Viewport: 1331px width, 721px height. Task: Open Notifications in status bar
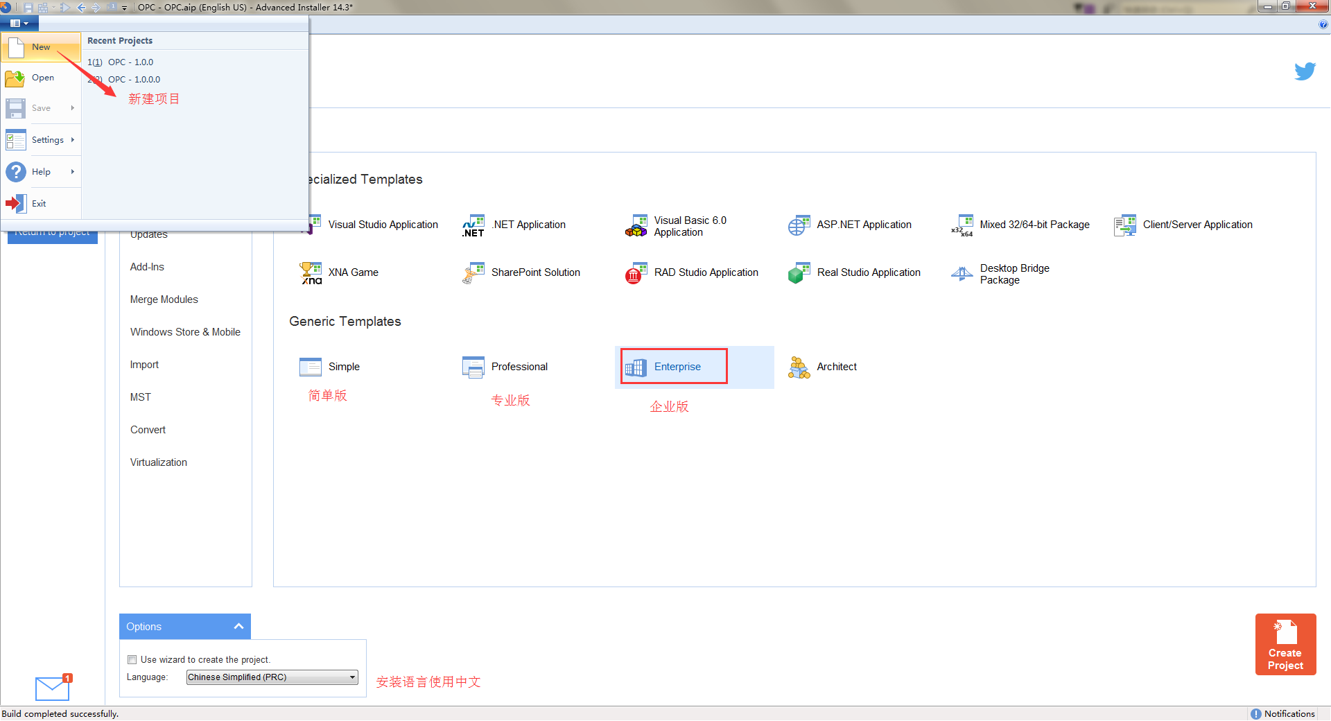point(1282,714)
